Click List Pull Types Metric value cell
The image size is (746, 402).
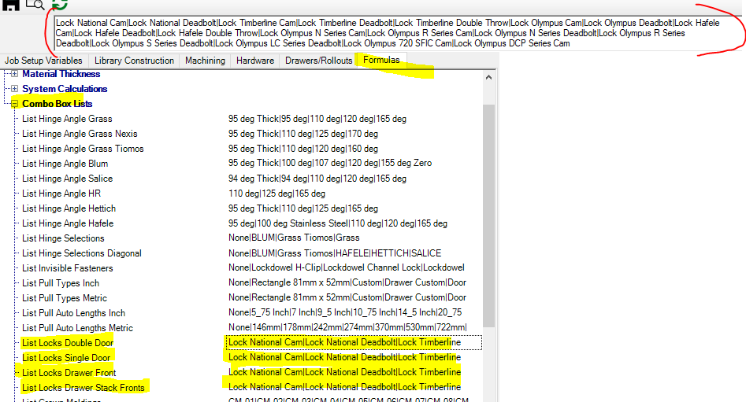(x=347, y=297)
